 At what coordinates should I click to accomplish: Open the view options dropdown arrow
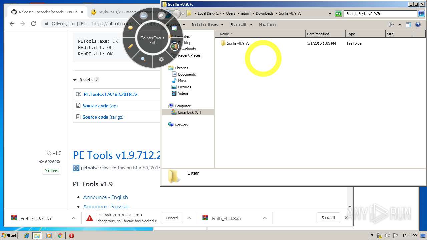coord(400,25)
